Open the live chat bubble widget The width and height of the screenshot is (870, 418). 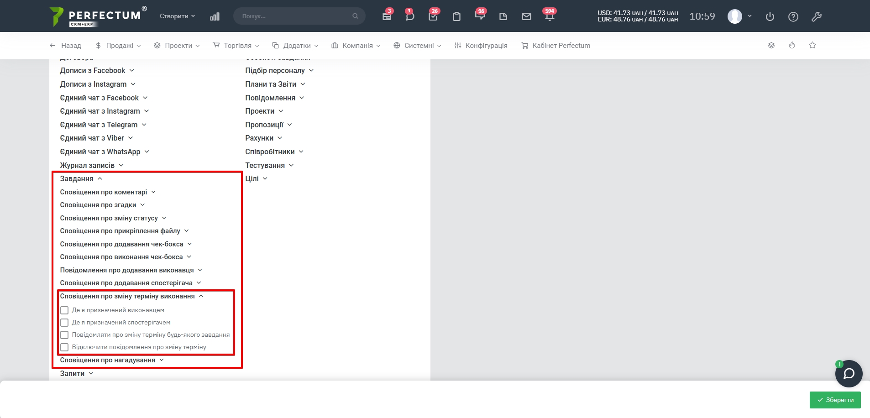click(849, 374)
